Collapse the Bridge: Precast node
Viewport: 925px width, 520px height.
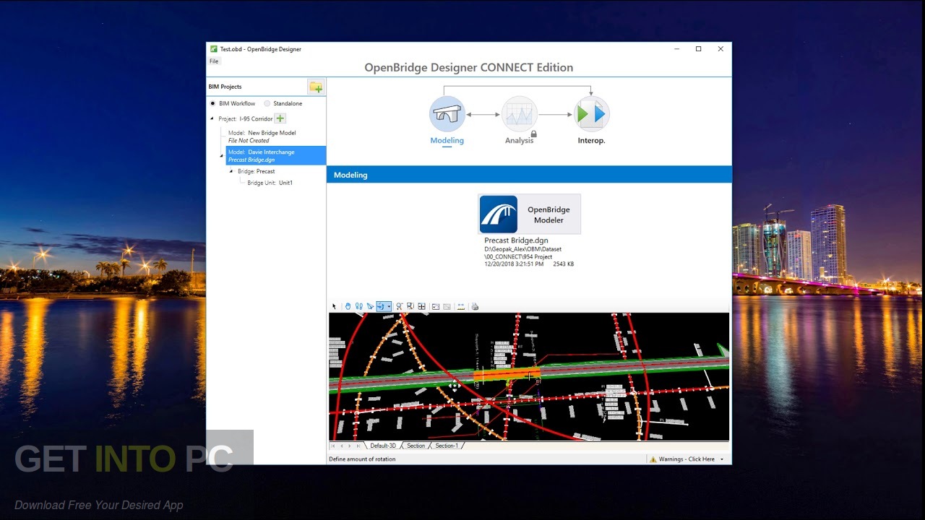(x=231, y=171)
